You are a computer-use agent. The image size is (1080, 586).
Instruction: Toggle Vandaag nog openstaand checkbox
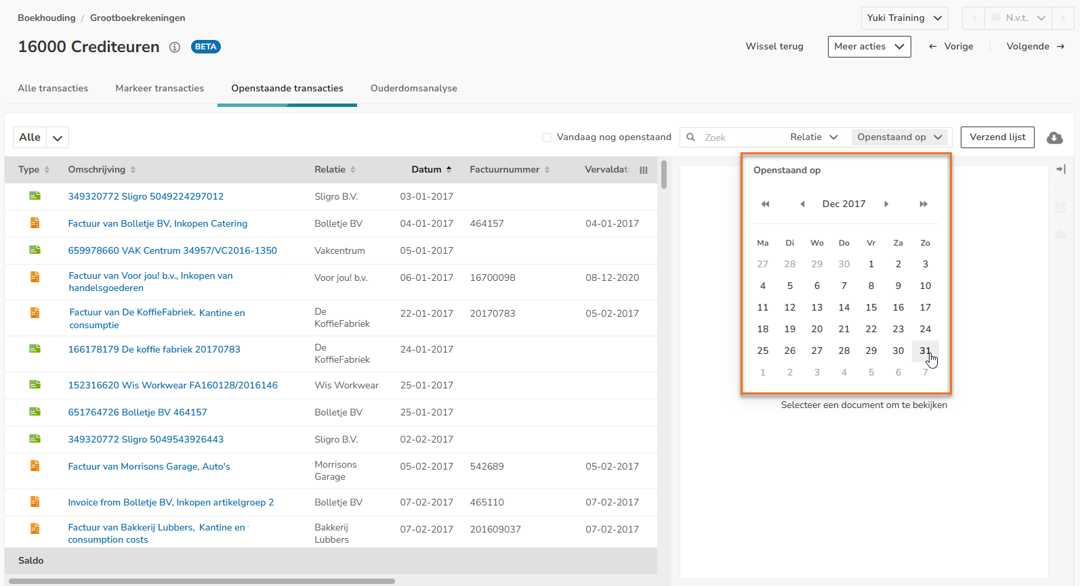click(x=547, y=137)
